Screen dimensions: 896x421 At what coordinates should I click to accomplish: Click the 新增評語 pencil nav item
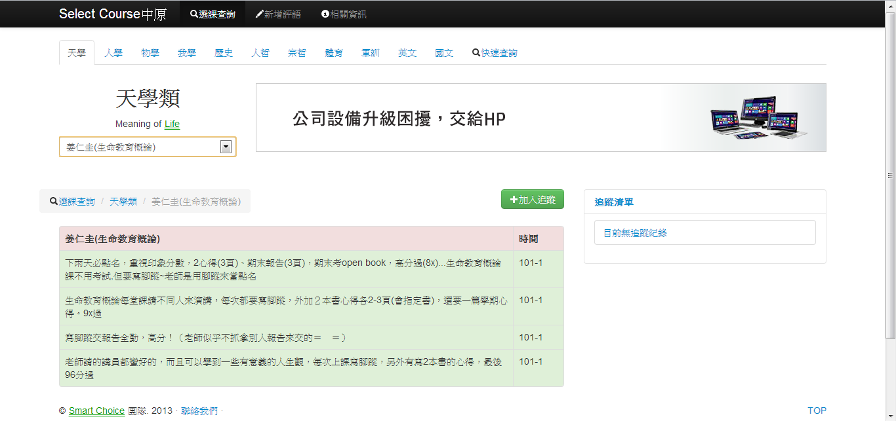point(278,14)
